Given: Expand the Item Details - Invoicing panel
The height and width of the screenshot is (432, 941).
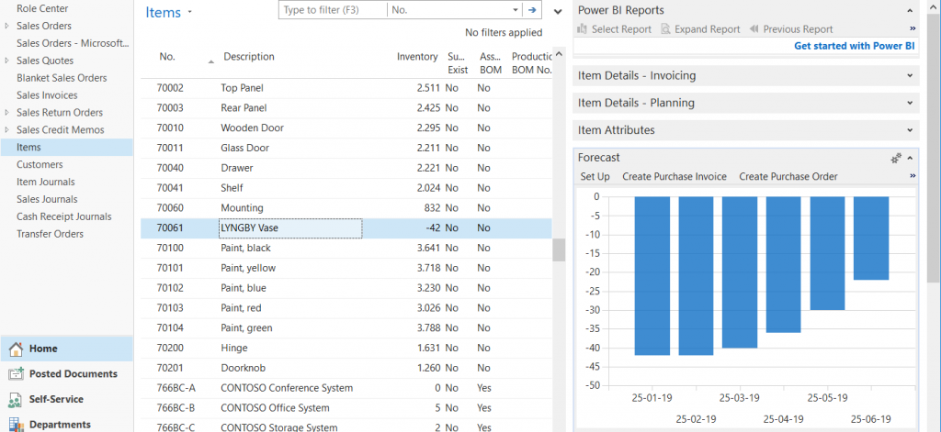Looking at the screenshot, I should coord(910,75).
